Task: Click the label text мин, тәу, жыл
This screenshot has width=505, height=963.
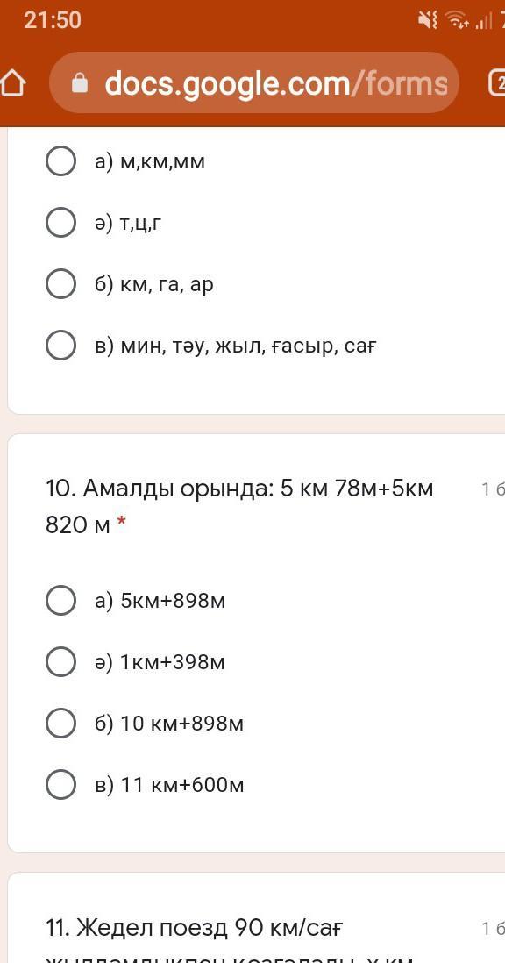Action: click(192, 347)
